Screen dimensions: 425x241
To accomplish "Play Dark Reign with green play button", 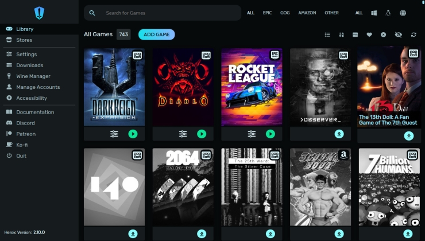I will (133, 134).
